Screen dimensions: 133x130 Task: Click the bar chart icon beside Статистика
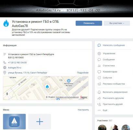coord(99,66)
